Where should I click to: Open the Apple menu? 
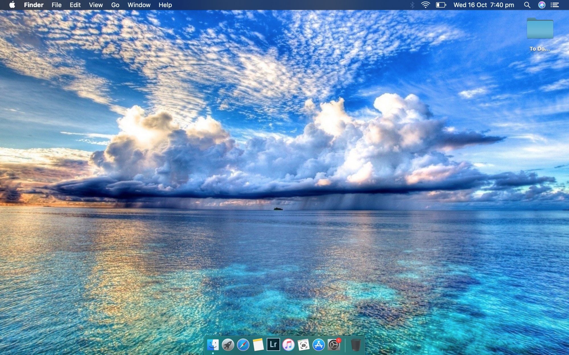12,5
